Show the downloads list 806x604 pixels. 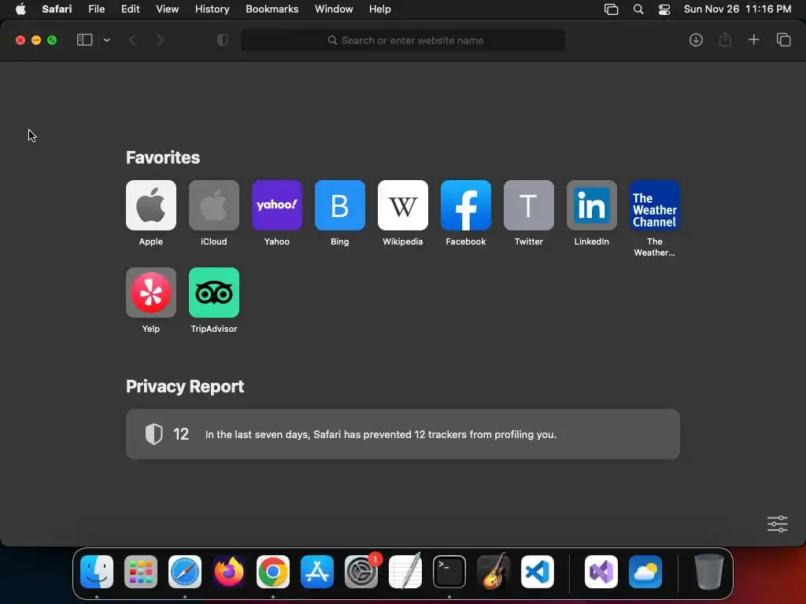click(x=696, y=40)
